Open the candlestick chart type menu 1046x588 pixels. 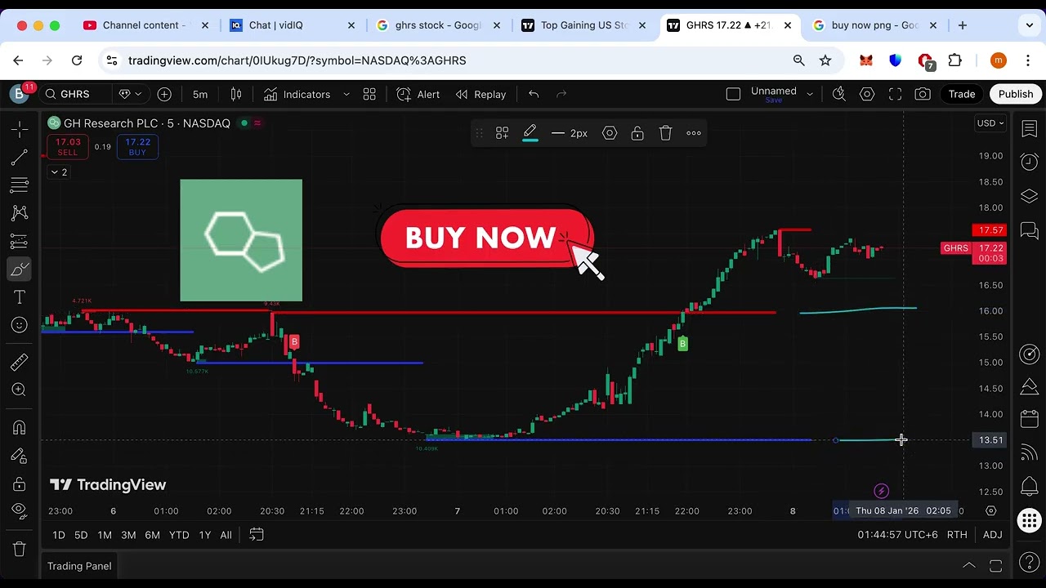click(x=236, y=94)
